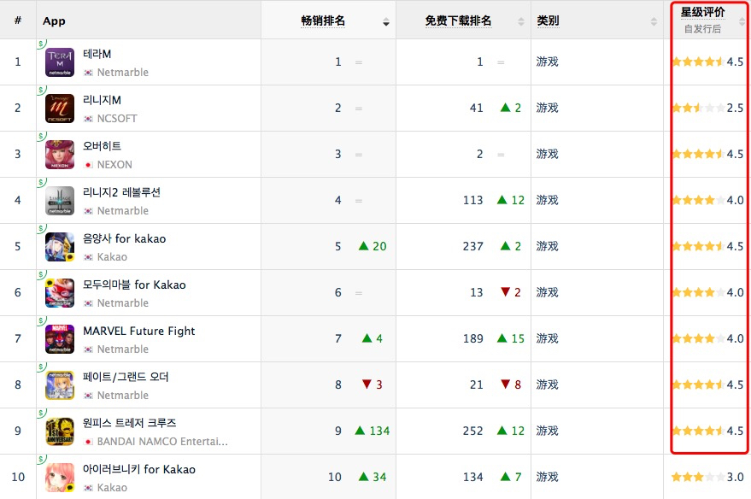This screenshot has width=751, height=499.
Task: Open the BANDAI NAMCO Entertai... publisher link
Action: (x=162, y=442)
